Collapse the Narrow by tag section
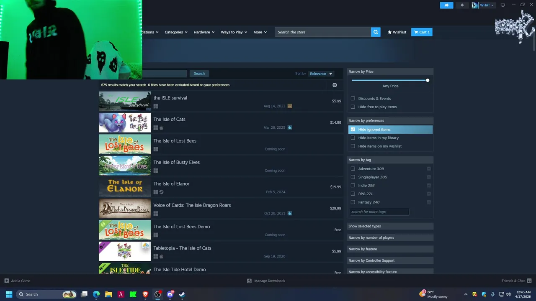 coord(390,160)
